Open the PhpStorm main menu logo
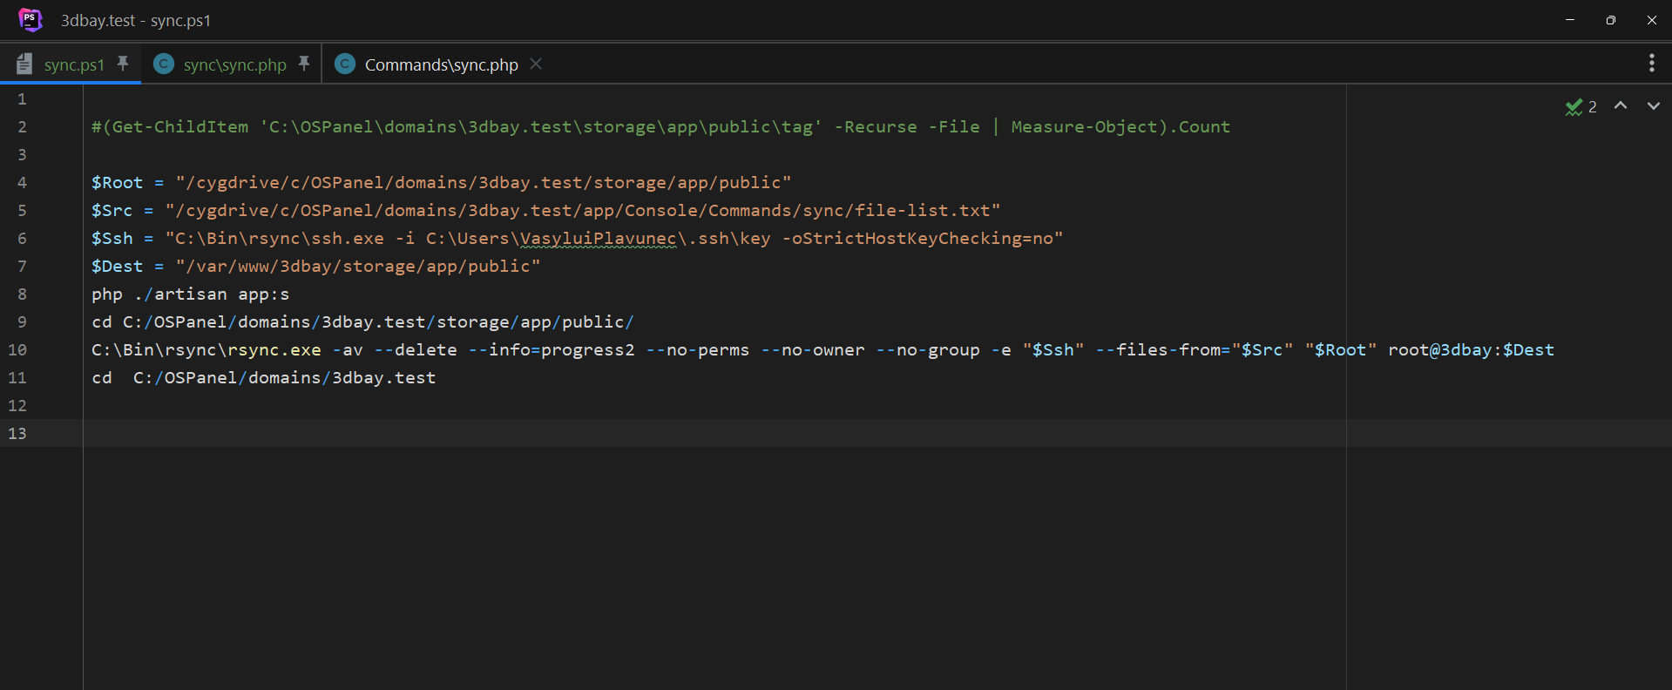Viewport: 1672px width, 690px height. (30, 19)
